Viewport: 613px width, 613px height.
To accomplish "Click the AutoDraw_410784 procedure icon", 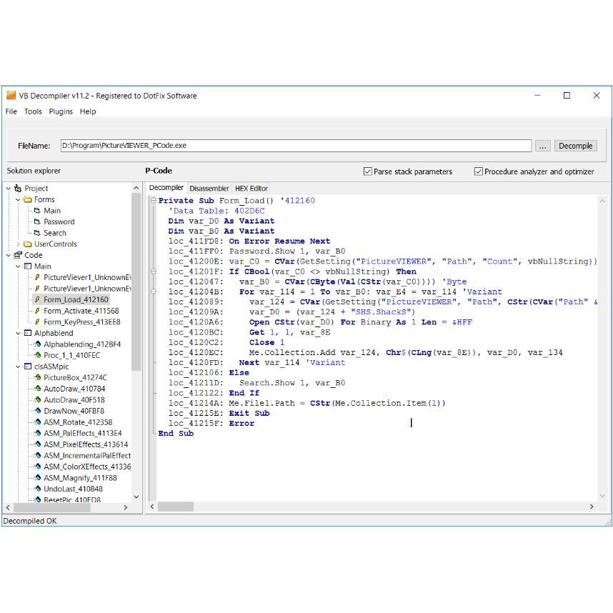I will (x=38, y=389).
